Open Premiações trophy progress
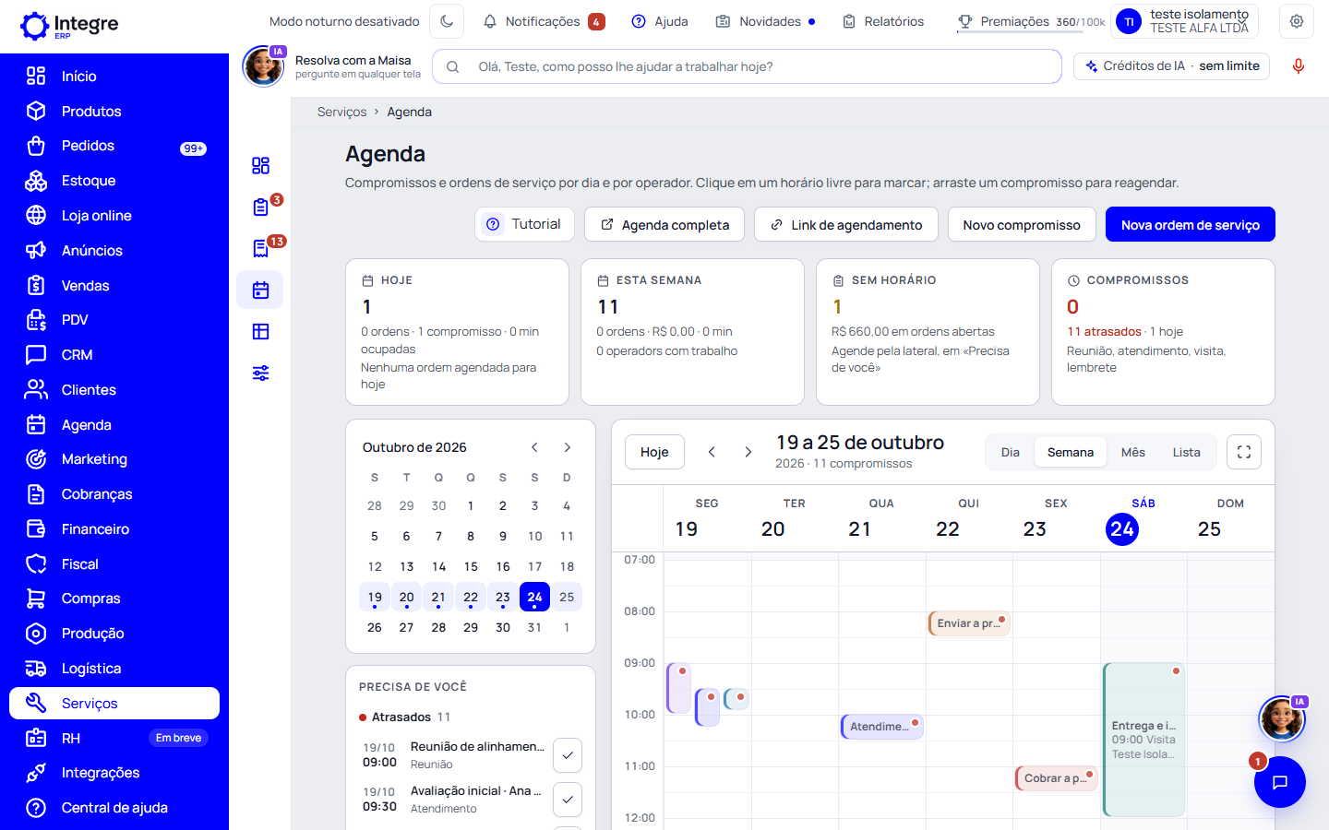Screen dimensions: 1329x830 pyautogui.click(x=1031, y=21)
